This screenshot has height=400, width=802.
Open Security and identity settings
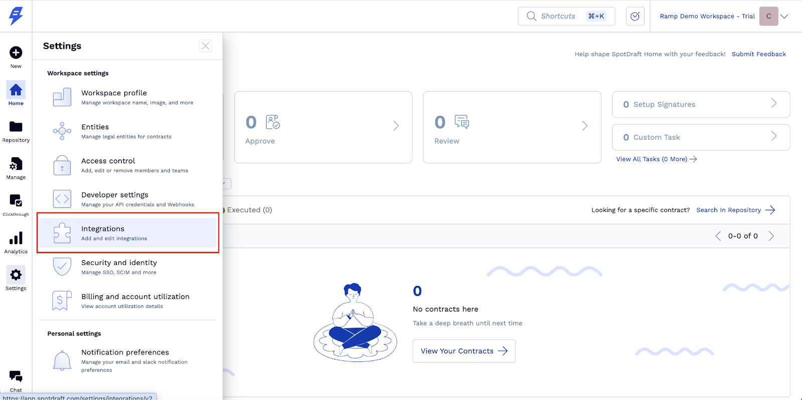(x=127, y=267)
